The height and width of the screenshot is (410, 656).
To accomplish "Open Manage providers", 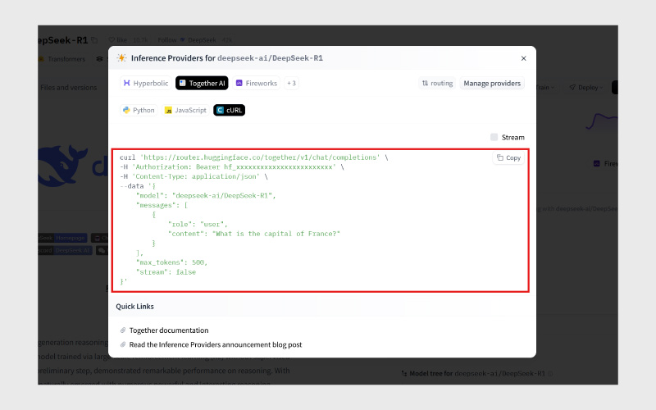I will pyautogui.click(x=492, y=83).
